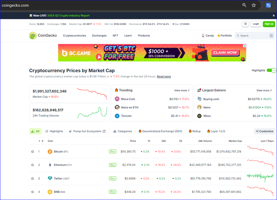This screenshot has height=200, width=277.
Task: Open the Market Cap chart card
Action: (70, 94)
